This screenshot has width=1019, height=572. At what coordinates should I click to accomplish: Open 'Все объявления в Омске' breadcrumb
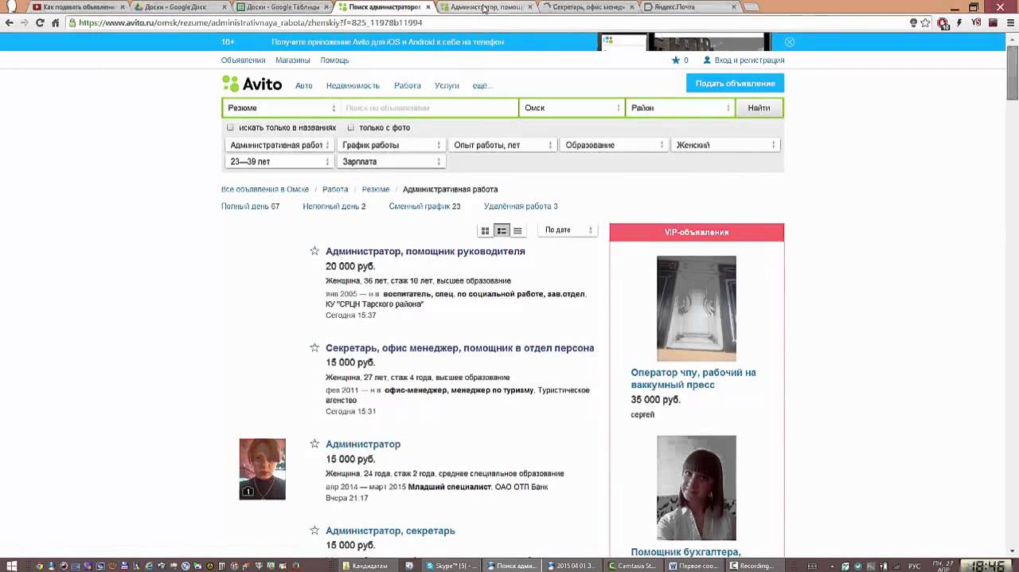pyautogui.click(x=265, y=190)
